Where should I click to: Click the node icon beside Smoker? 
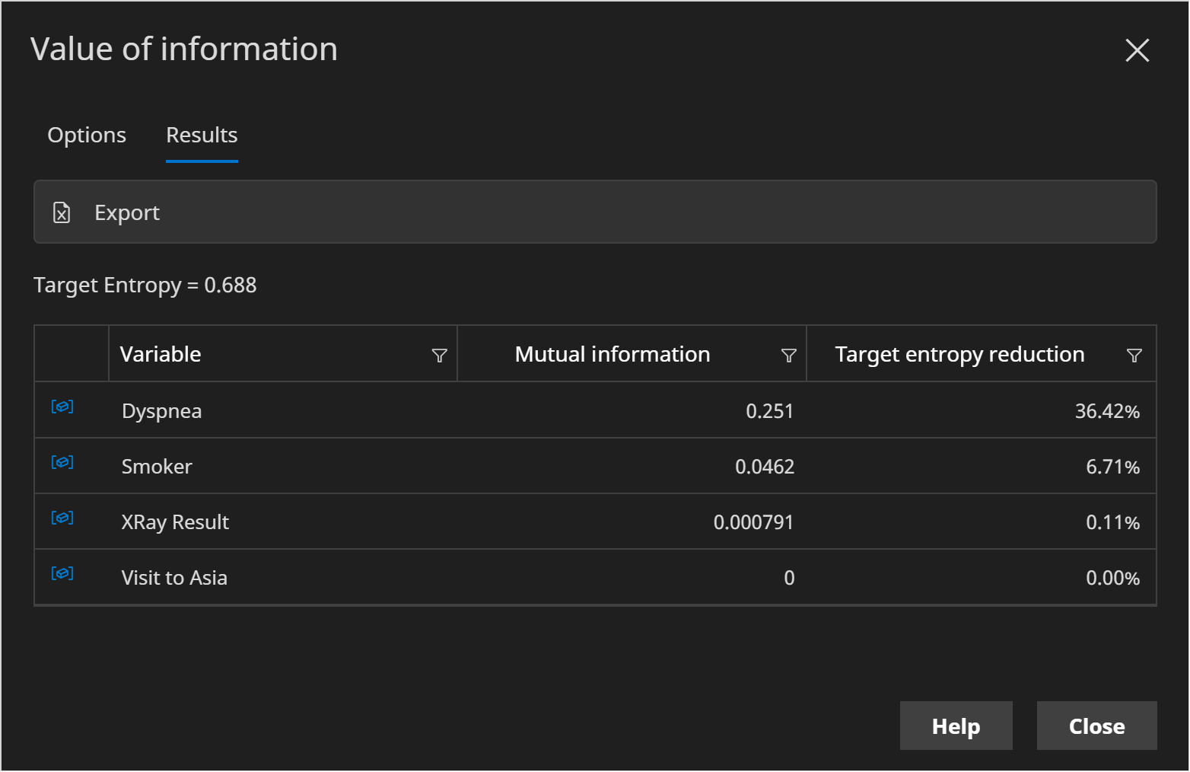(62, 462)
